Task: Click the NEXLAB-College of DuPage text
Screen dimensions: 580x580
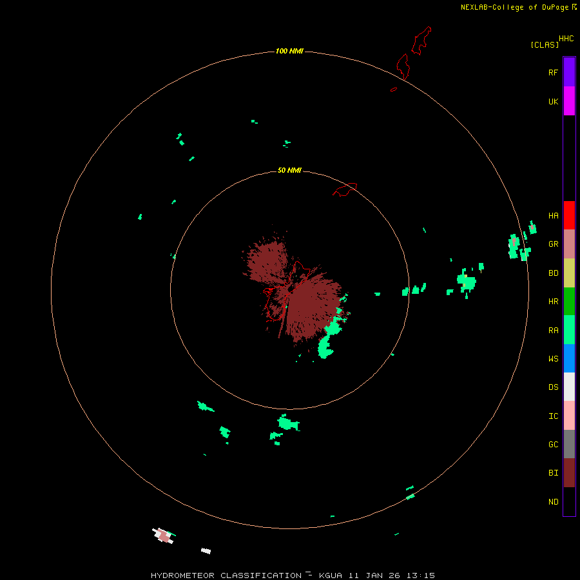Action: click(x=514, y=7)
